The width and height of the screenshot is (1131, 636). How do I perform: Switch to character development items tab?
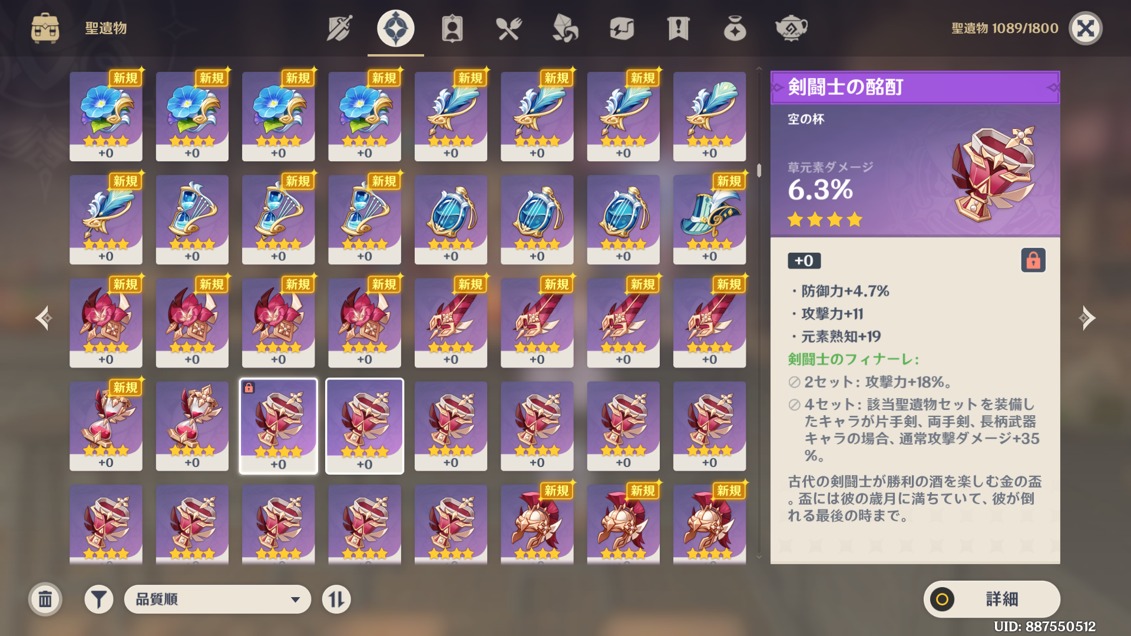point(452,28)
